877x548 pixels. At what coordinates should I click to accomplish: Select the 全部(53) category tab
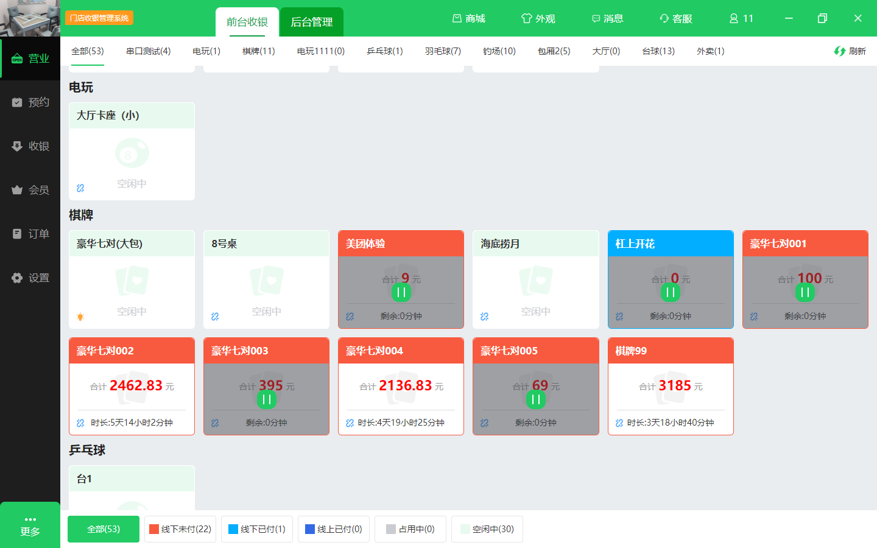88,51
